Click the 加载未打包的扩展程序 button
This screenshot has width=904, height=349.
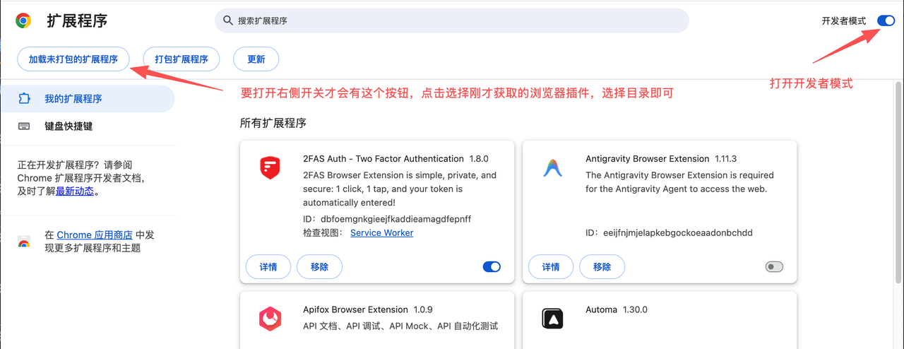tap(73, 59)
